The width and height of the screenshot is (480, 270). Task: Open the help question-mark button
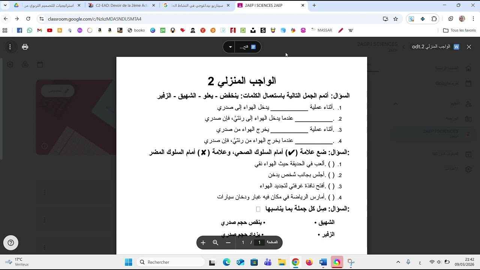click(11, 243)
